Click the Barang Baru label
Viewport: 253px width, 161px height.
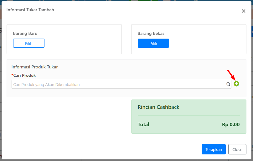(25, 33)
